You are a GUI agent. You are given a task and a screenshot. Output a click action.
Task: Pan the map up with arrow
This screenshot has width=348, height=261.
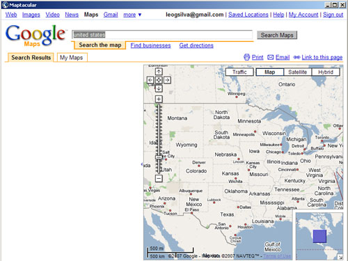pyautogui.click(x=159, y=72)
